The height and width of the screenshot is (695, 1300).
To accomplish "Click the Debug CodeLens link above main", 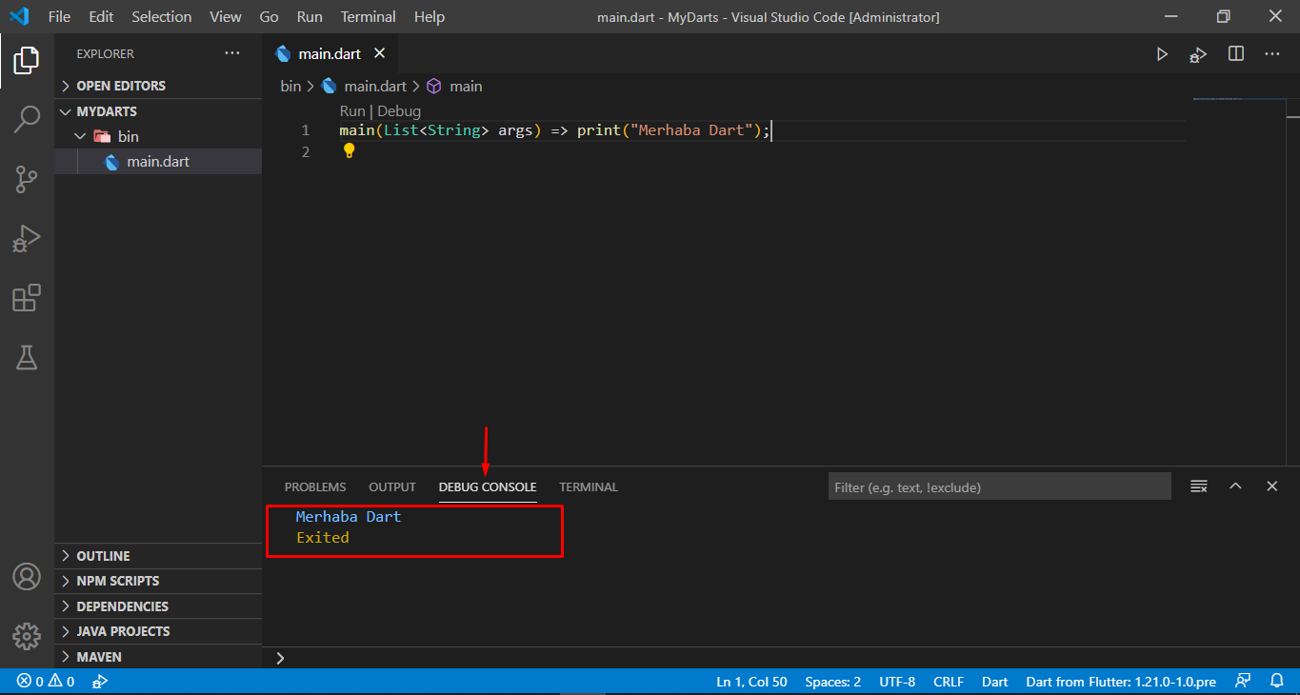I will (399, 111).
